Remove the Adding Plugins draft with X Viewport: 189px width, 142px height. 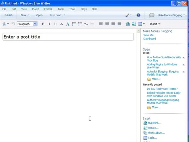click(183, 65)
